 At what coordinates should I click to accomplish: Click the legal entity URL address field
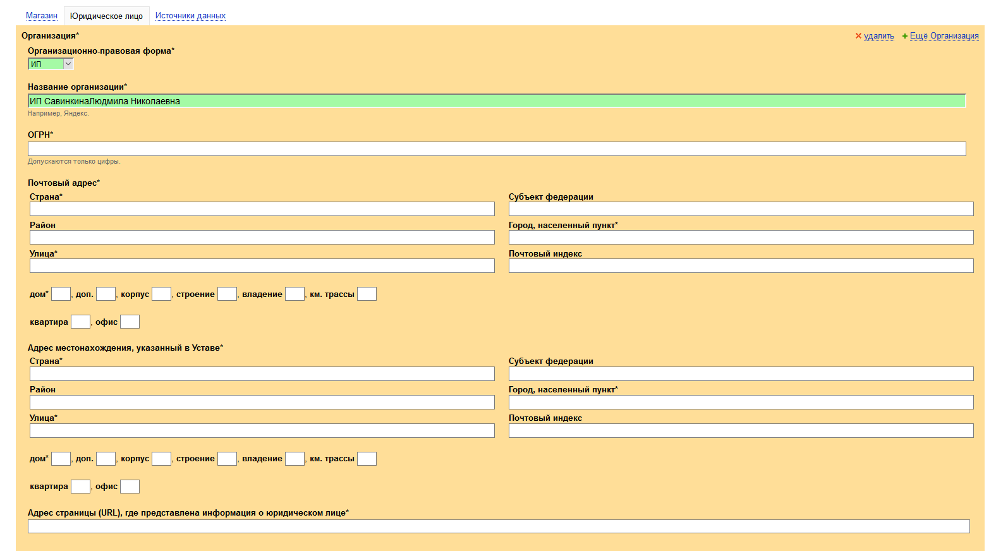click(x=498, y=526)
